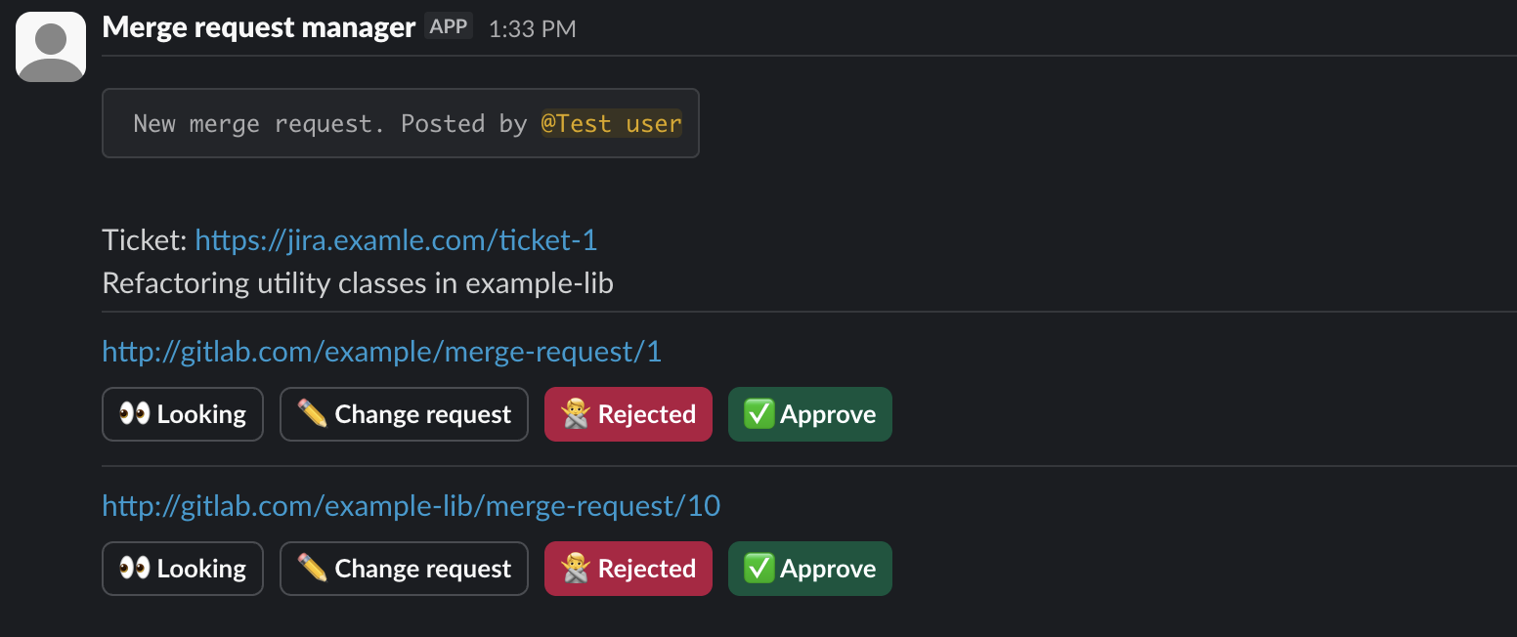Click the APP badge next to bot name
Viewport: 1517px width, 637px height.
[449, 26]
